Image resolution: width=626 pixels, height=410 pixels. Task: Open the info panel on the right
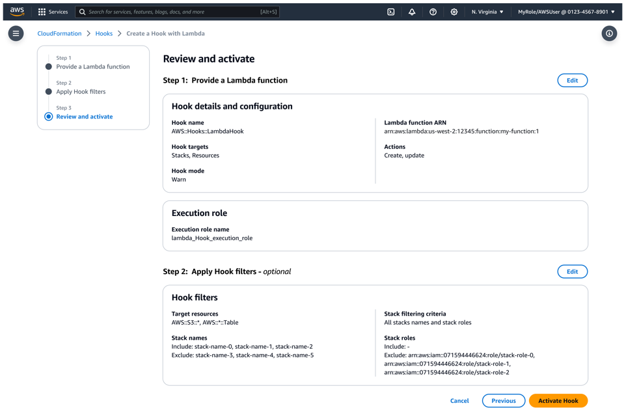coord(608,33)
